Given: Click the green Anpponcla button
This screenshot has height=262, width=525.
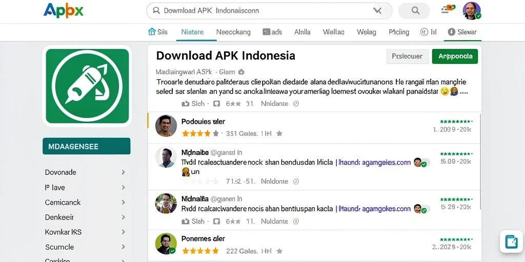Looking at the screenshot, I should point(455,56).
